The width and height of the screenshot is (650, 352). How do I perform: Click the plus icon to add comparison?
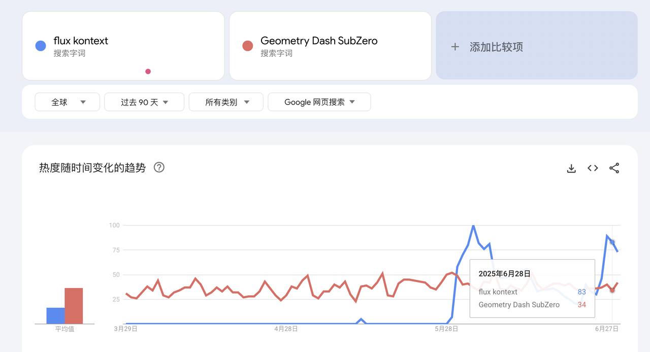tap(455, 47)
